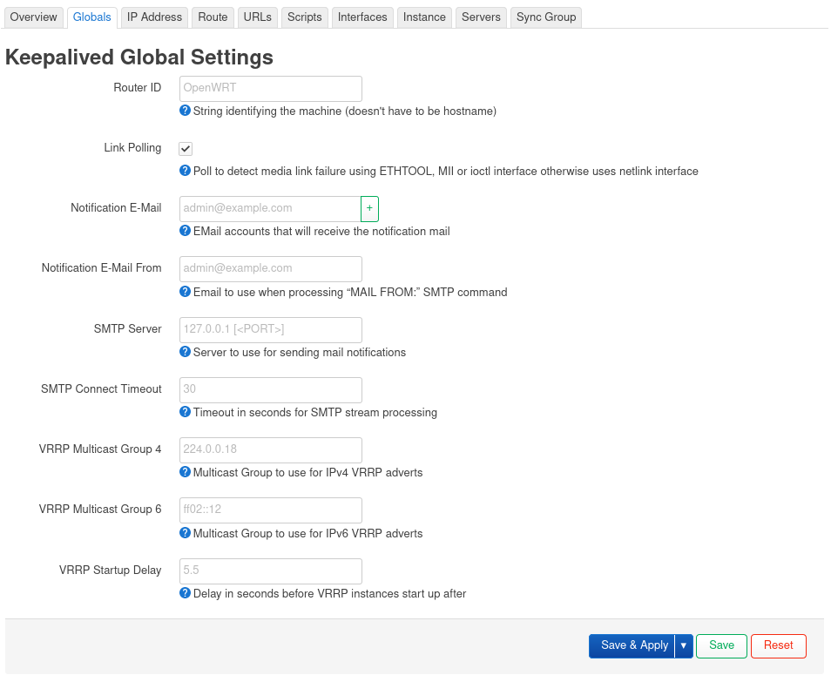Screen dimensions: 831x682
Task: Click the red Reset button
Action: point(779,645)
